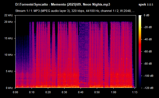The image size is (159, 98).
Task: Click the 15 kHz frequency axis label
Action: point(8,38)
